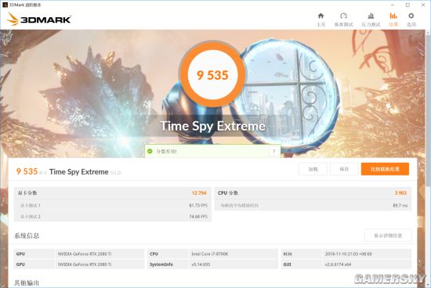The height and width of the screenshot is (288, 431).
Task: Maximize the 3DMark window
Action: pos(408,5)
